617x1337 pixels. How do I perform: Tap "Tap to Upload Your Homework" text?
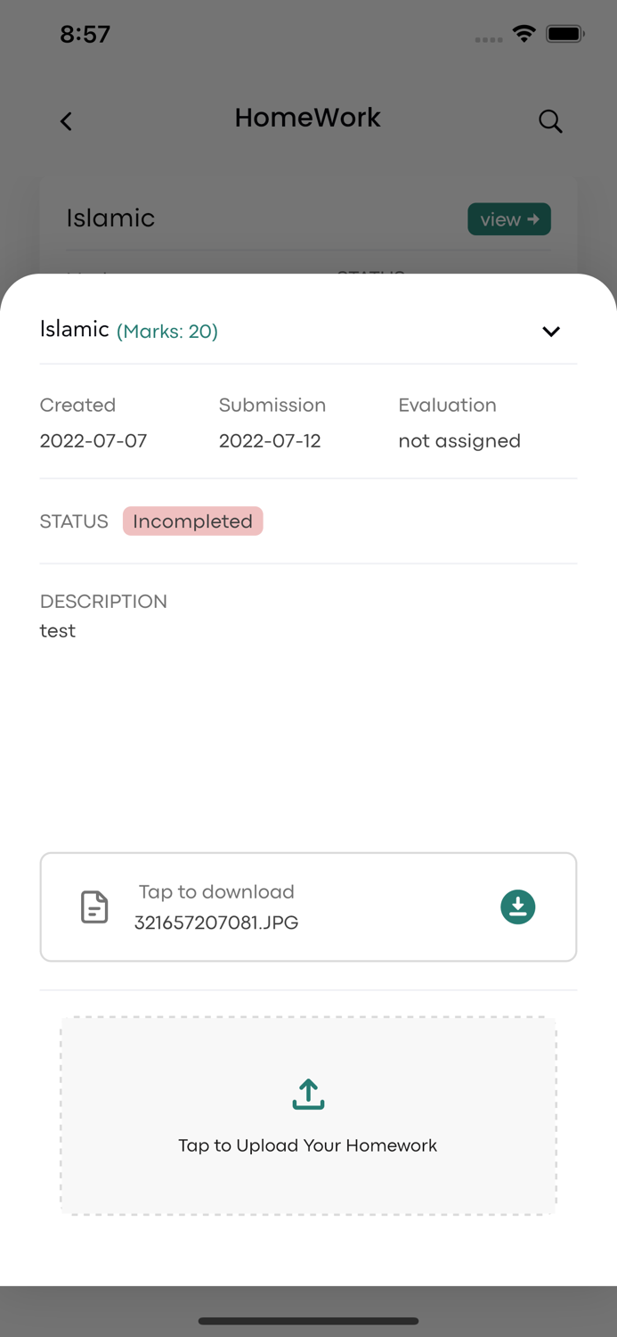pyautogui.click(x=308, y=1145)
